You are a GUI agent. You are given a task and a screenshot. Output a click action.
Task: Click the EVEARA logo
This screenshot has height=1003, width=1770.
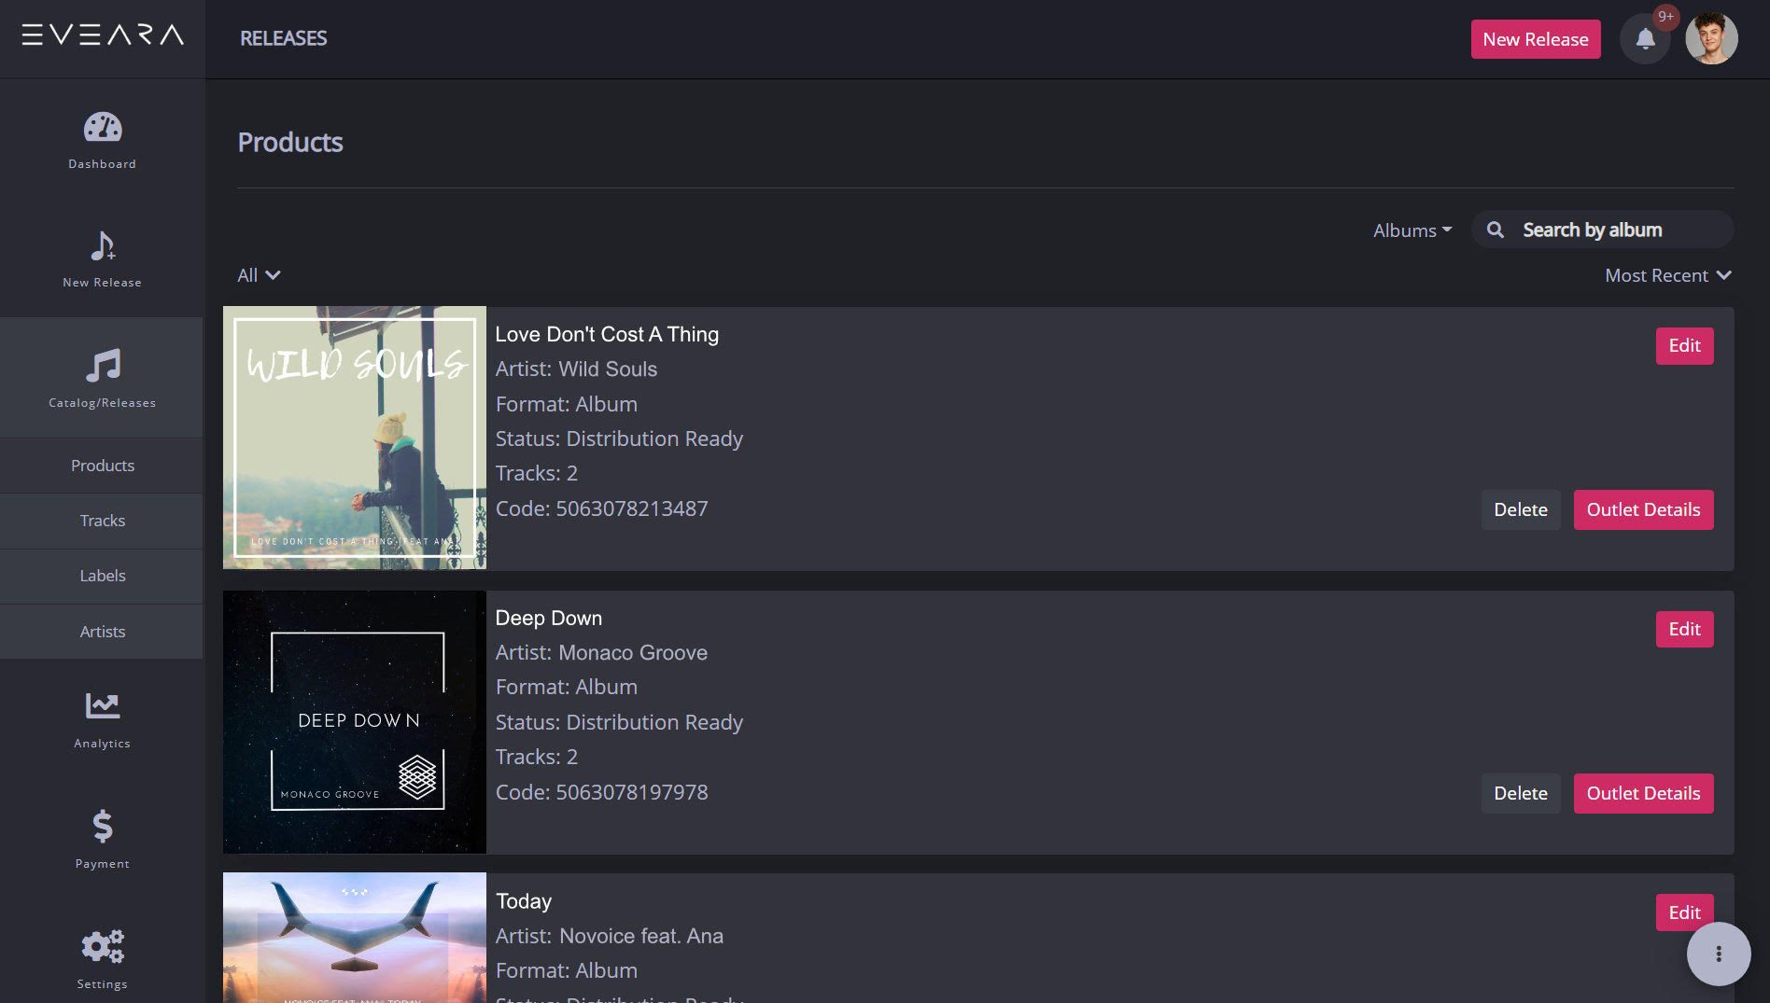103,35
